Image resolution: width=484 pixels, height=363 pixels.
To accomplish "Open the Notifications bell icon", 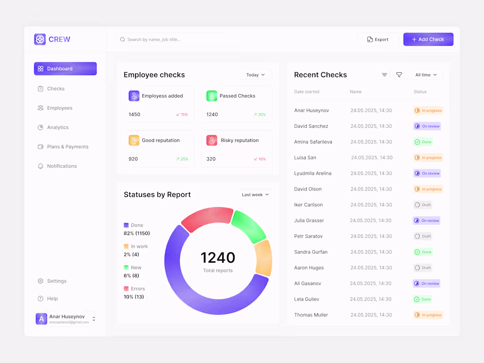I will [x=41, y=166].
